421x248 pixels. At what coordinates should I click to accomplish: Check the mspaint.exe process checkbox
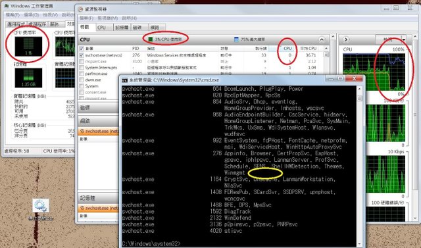82,61
